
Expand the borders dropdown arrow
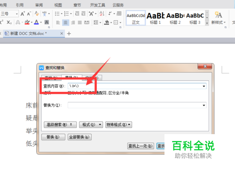tap(120, 23)
